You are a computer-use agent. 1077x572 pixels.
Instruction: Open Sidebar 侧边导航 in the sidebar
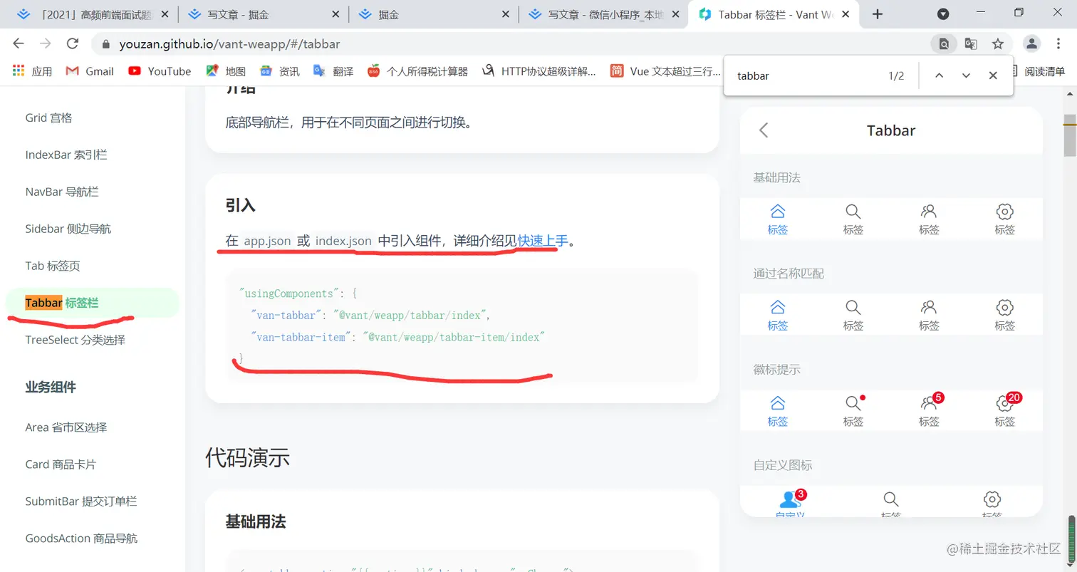click(x=68, y=229)
